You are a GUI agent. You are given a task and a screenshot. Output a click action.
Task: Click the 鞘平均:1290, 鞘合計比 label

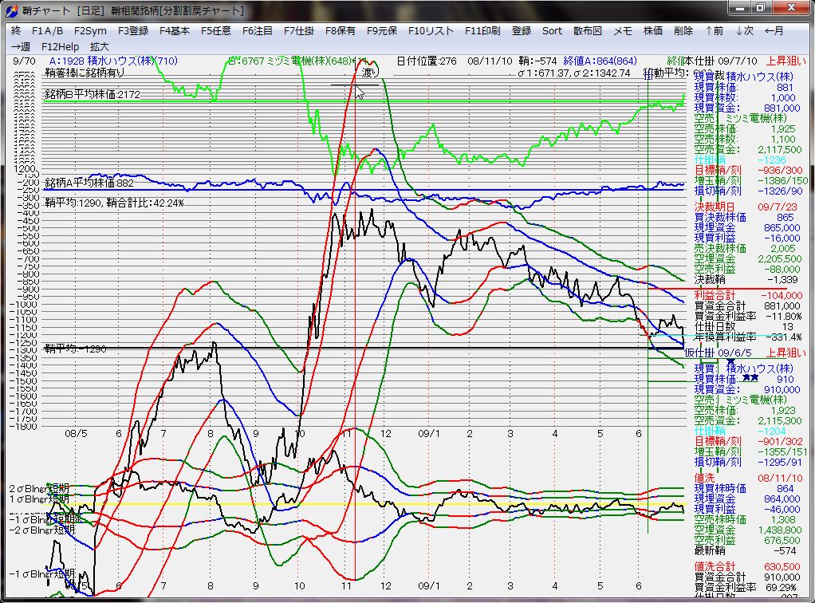[114, 203]
